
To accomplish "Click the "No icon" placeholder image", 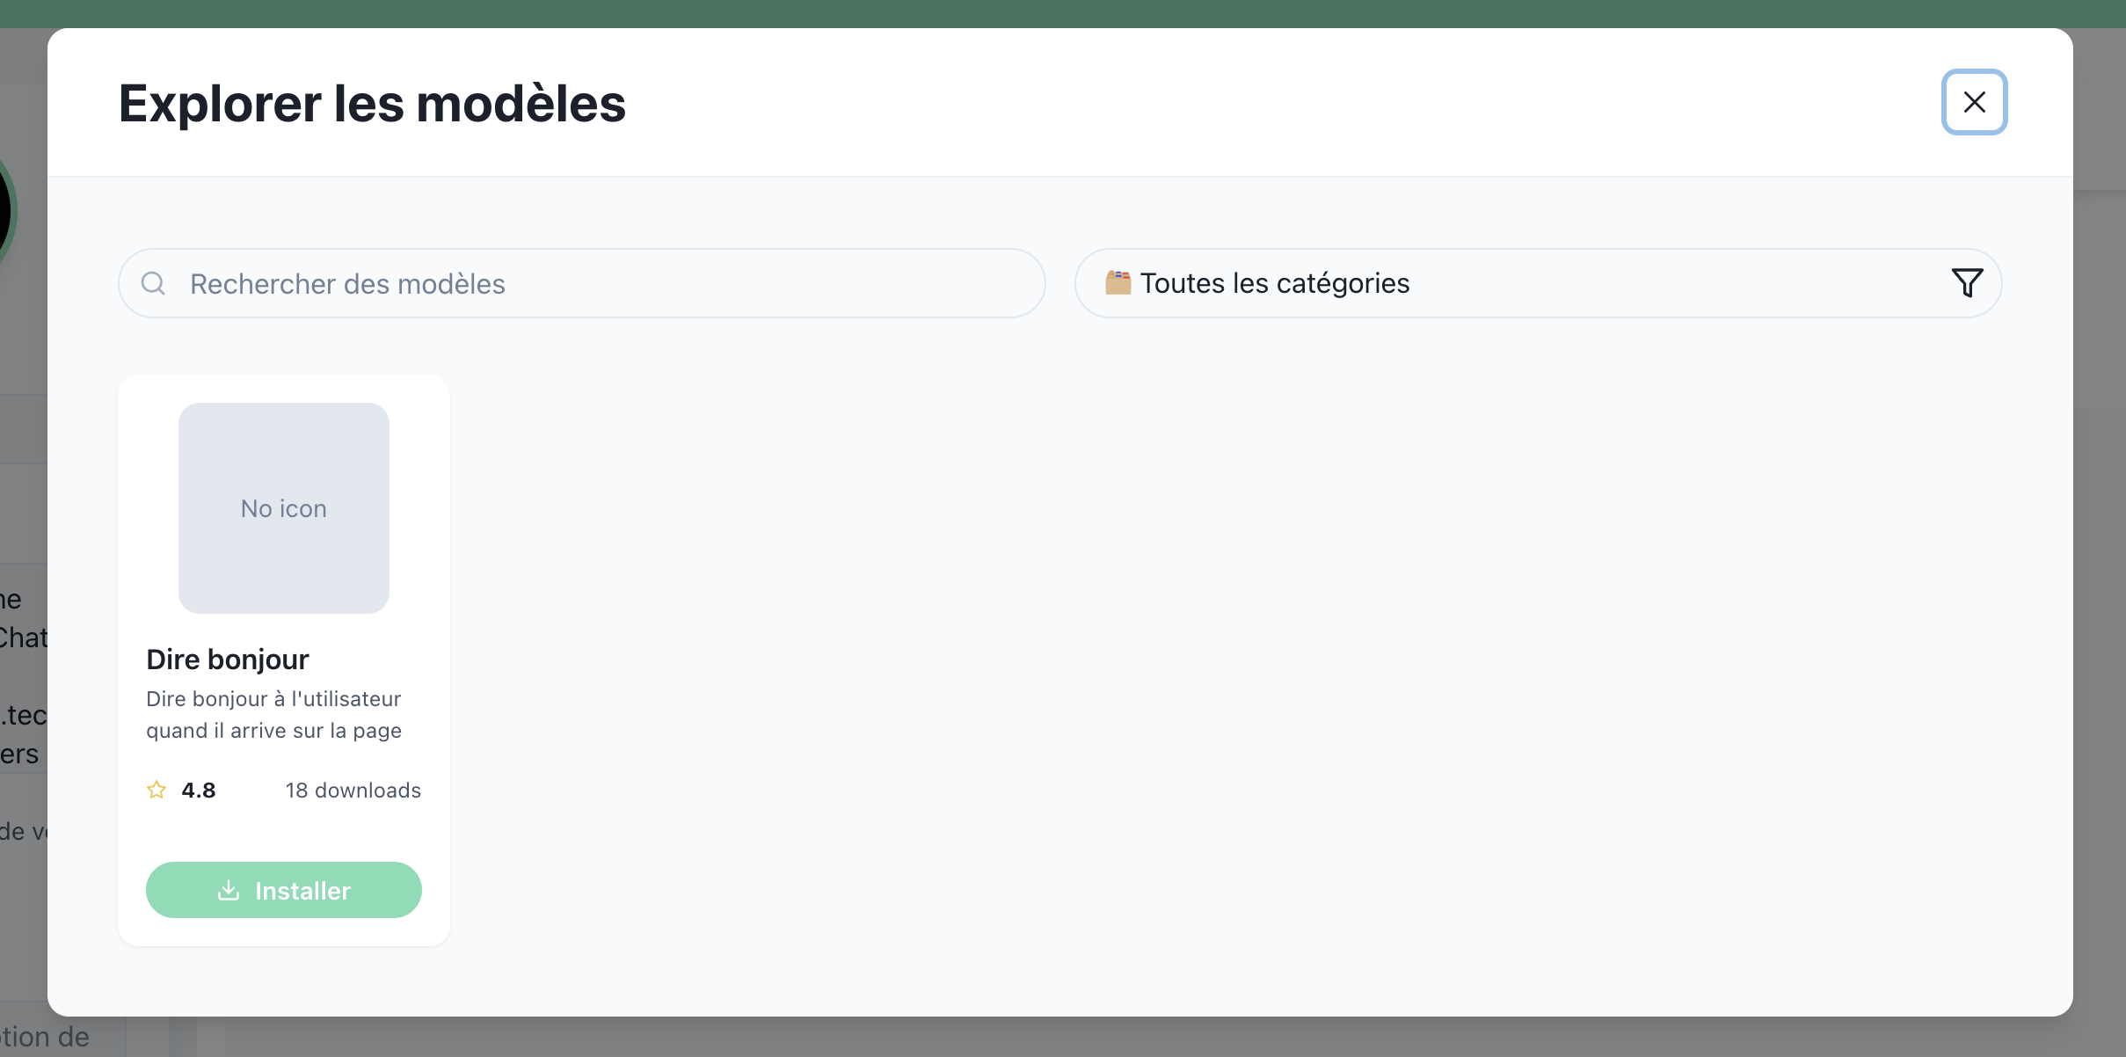I will (283, 508).
